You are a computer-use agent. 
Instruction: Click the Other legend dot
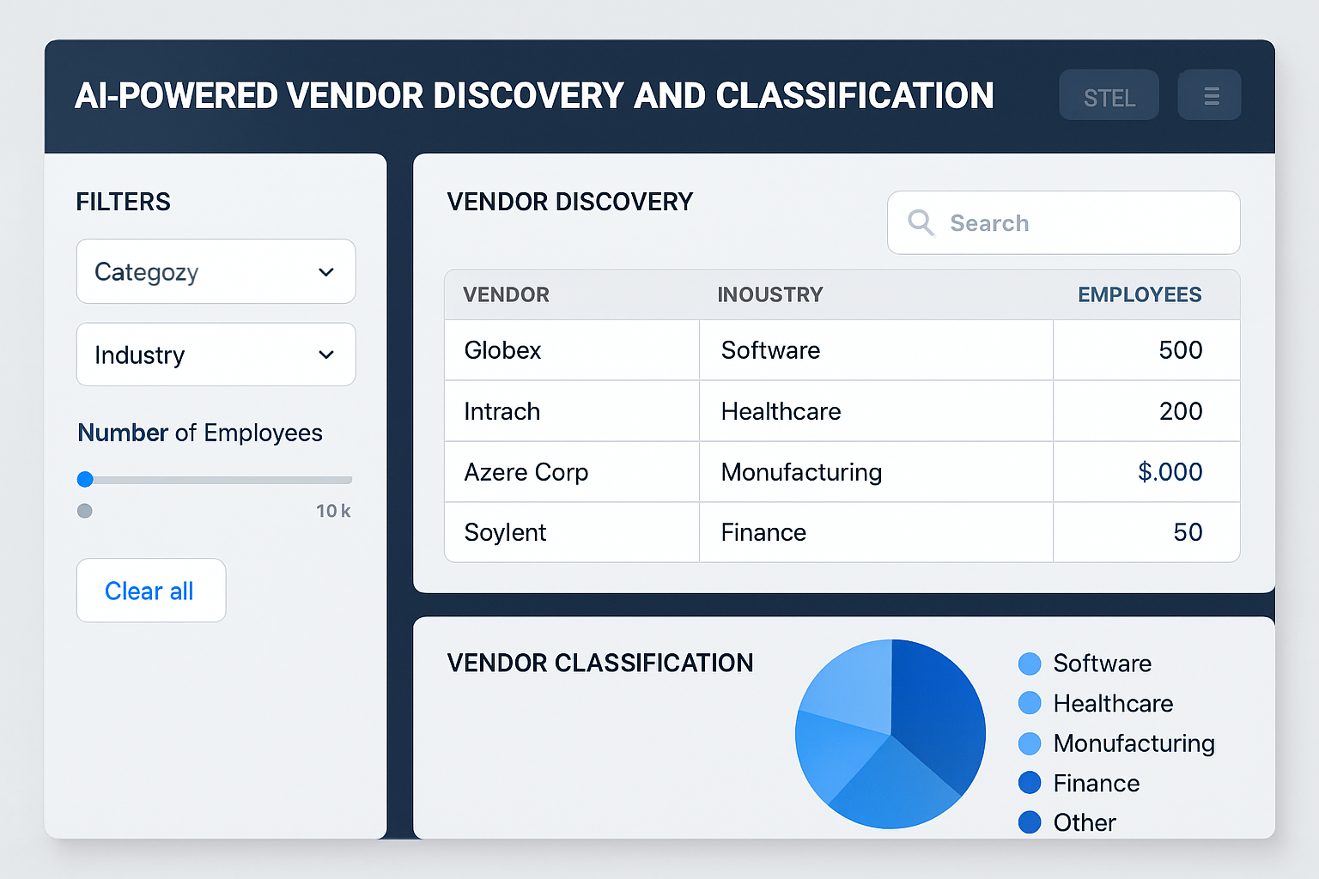(x=1029, y=822)
